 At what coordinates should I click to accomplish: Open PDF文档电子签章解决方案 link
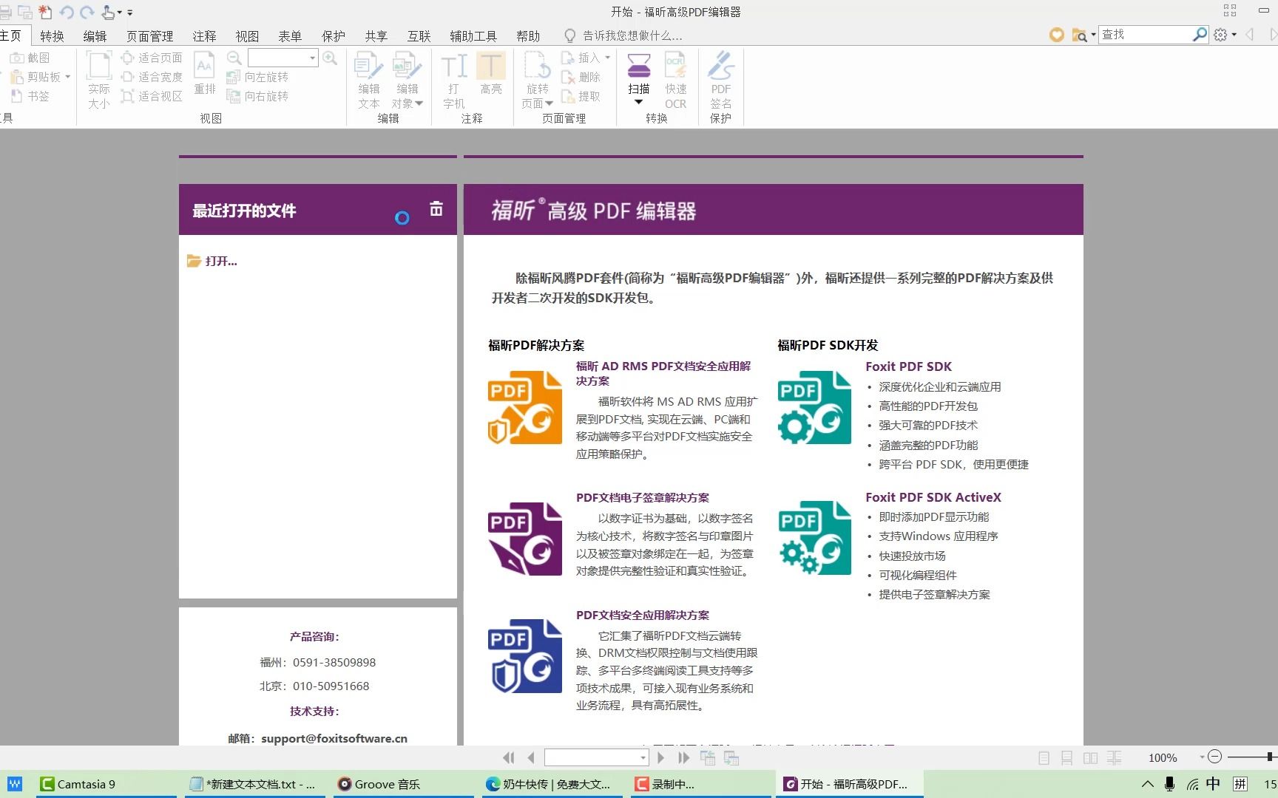[643, 497]
